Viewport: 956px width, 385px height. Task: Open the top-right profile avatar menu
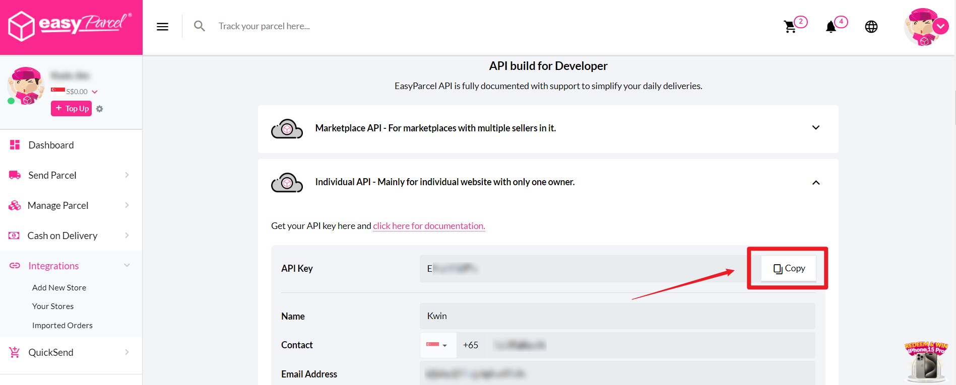pos(925,27)
